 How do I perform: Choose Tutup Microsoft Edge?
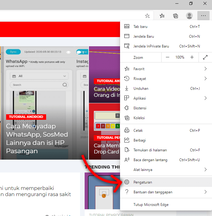tap(166, 205)
